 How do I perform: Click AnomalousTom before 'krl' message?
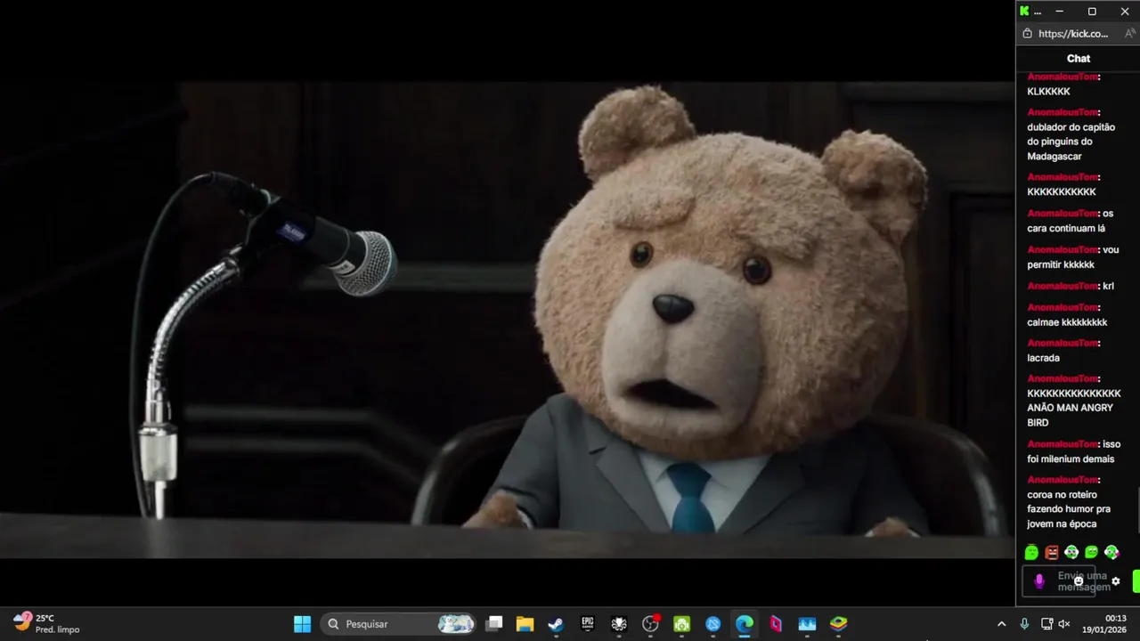pos(1063,286)
